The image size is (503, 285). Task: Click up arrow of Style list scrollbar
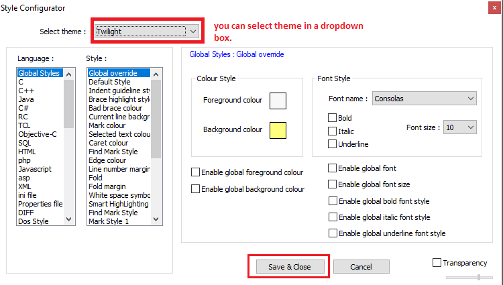pyautogui.click(x=156, y=74)
